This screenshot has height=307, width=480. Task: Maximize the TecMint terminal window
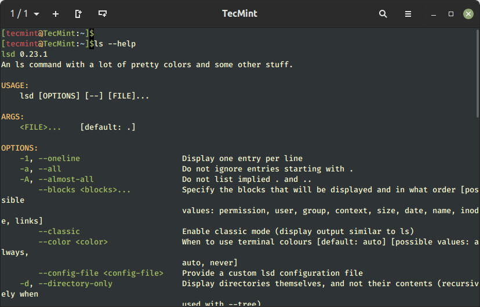pyautogui.click(x=451, y=14)
